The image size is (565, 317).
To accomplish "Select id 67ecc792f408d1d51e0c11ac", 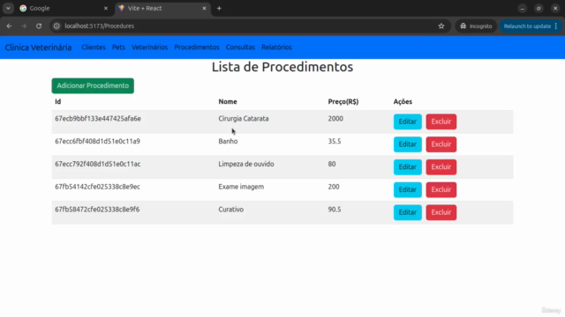I will [x=98, y=164].
